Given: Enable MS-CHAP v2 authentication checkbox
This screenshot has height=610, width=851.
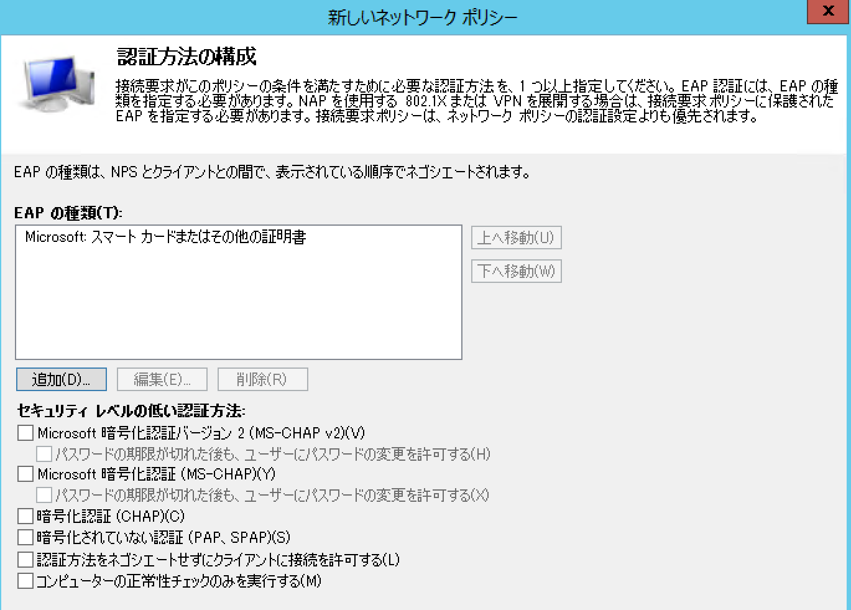Looking at the screenshot, I should tap(25, 433).
